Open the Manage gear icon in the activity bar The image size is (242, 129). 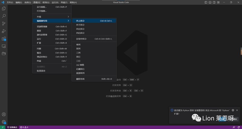point(4,122)
